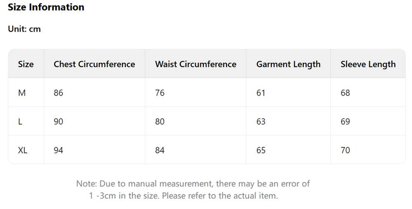Click the Garment Length column header

tap(288, 64)
